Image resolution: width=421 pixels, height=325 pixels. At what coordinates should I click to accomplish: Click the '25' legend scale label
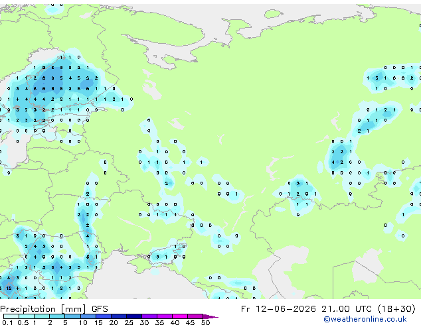pyautogui.click(x=129, y=322)
